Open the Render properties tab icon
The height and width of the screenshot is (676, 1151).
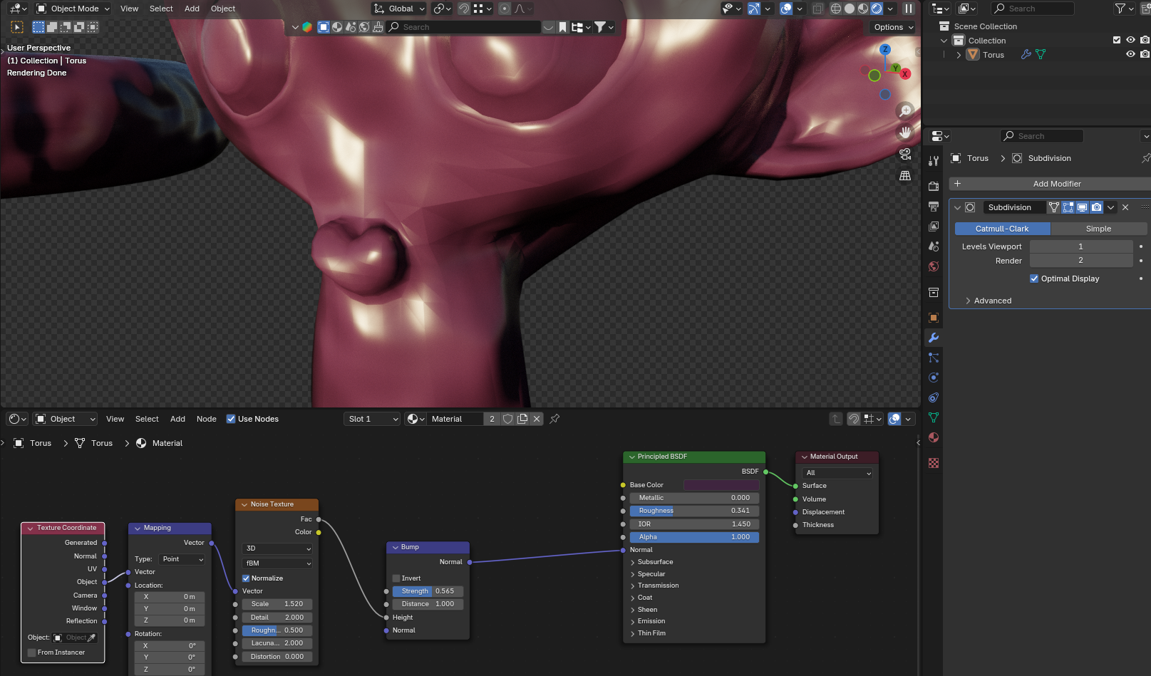tap(934, 187)
